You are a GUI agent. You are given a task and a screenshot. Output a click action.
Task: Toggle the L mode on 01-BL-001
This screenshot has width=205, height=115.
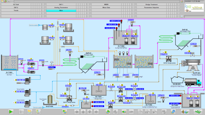14,80
